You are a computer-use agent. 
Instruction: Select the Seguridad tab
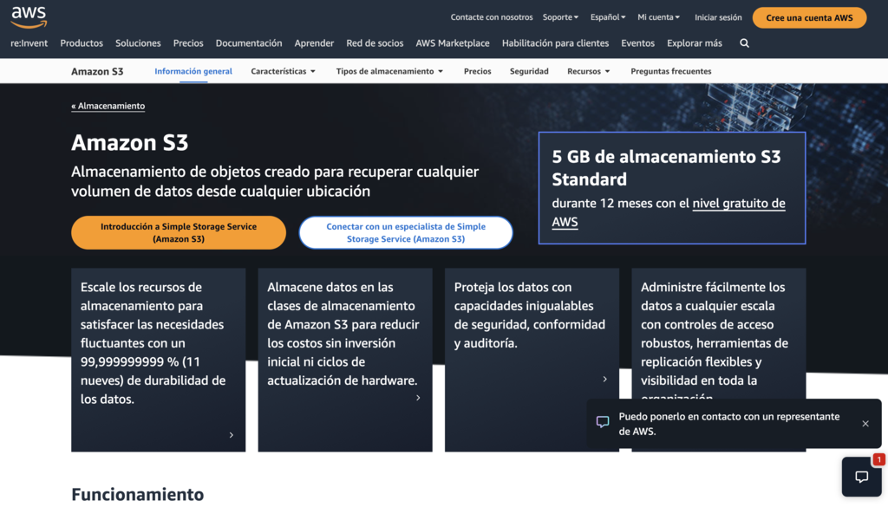(529, 71)
